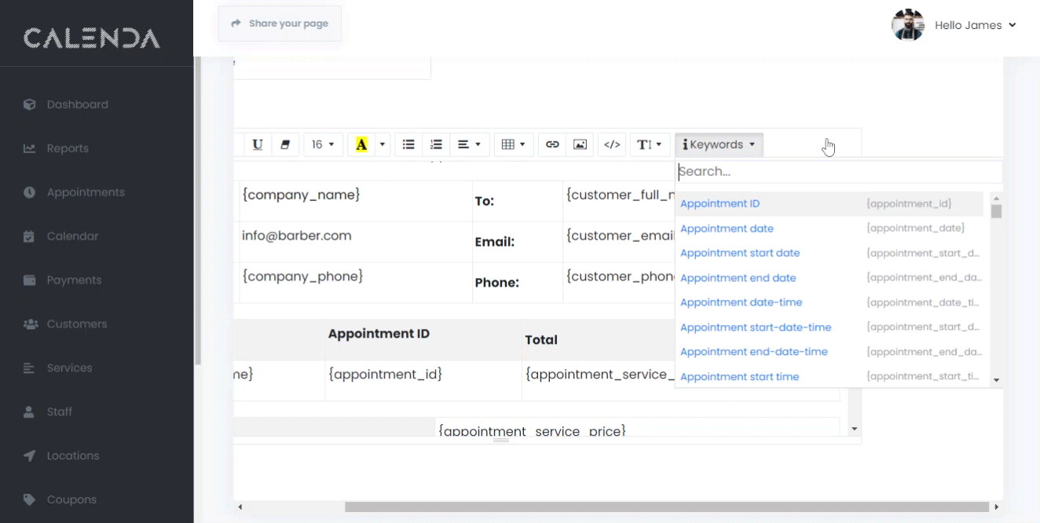Image resolution: width=1040 pixels, height=523 pixels.
Task: Click the Share your page button
Action: (x=280, y=24)
